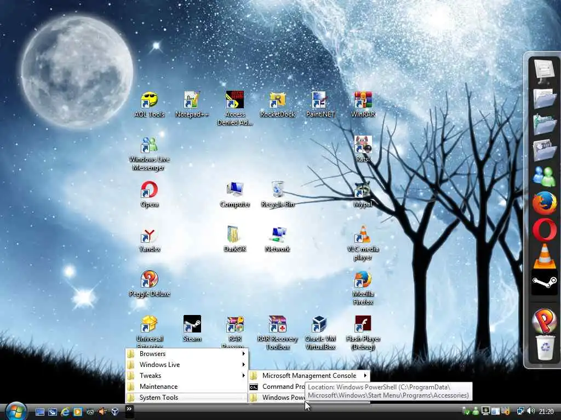The width and height of the screenshot is (561, 420).
Task: Select the Steam desktop shortcut
Action: point(192,329)
